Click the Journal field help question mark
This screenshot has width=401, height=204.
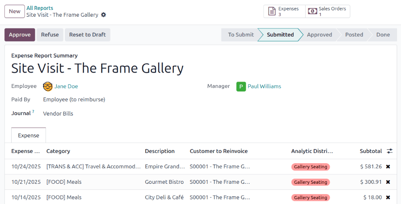point(33,112)
